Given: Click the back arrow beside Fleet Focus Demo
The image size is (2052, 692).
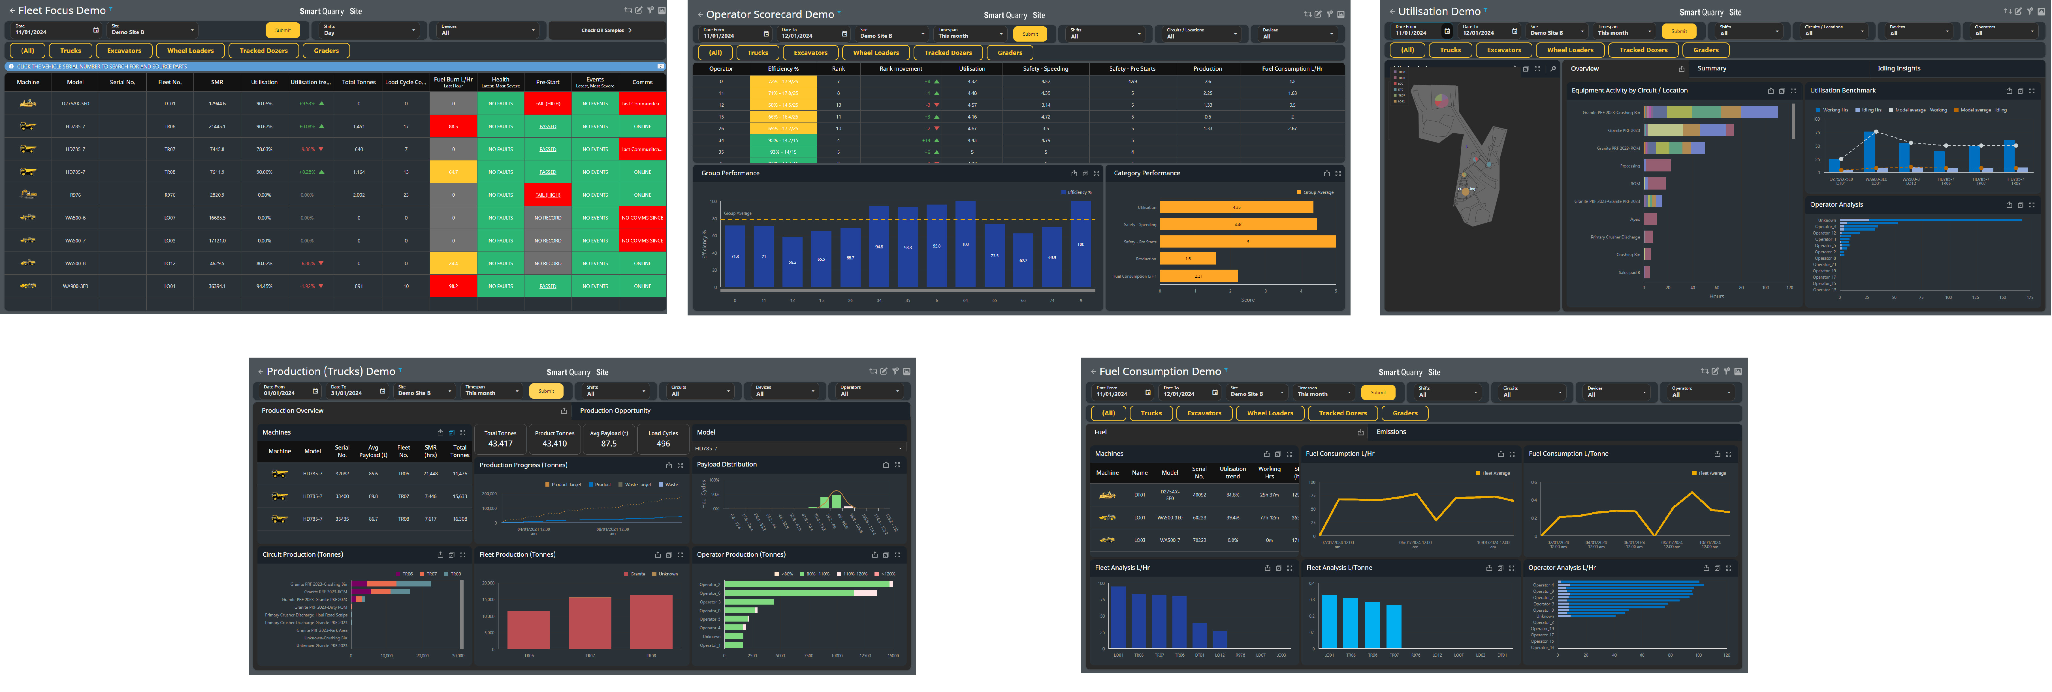Looking at the screenshot, I should coord(12,11).
